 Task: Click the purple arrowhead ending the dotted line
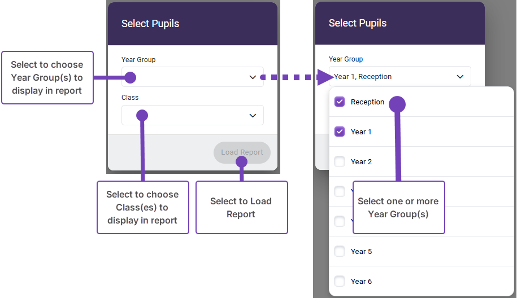(325, 77)
